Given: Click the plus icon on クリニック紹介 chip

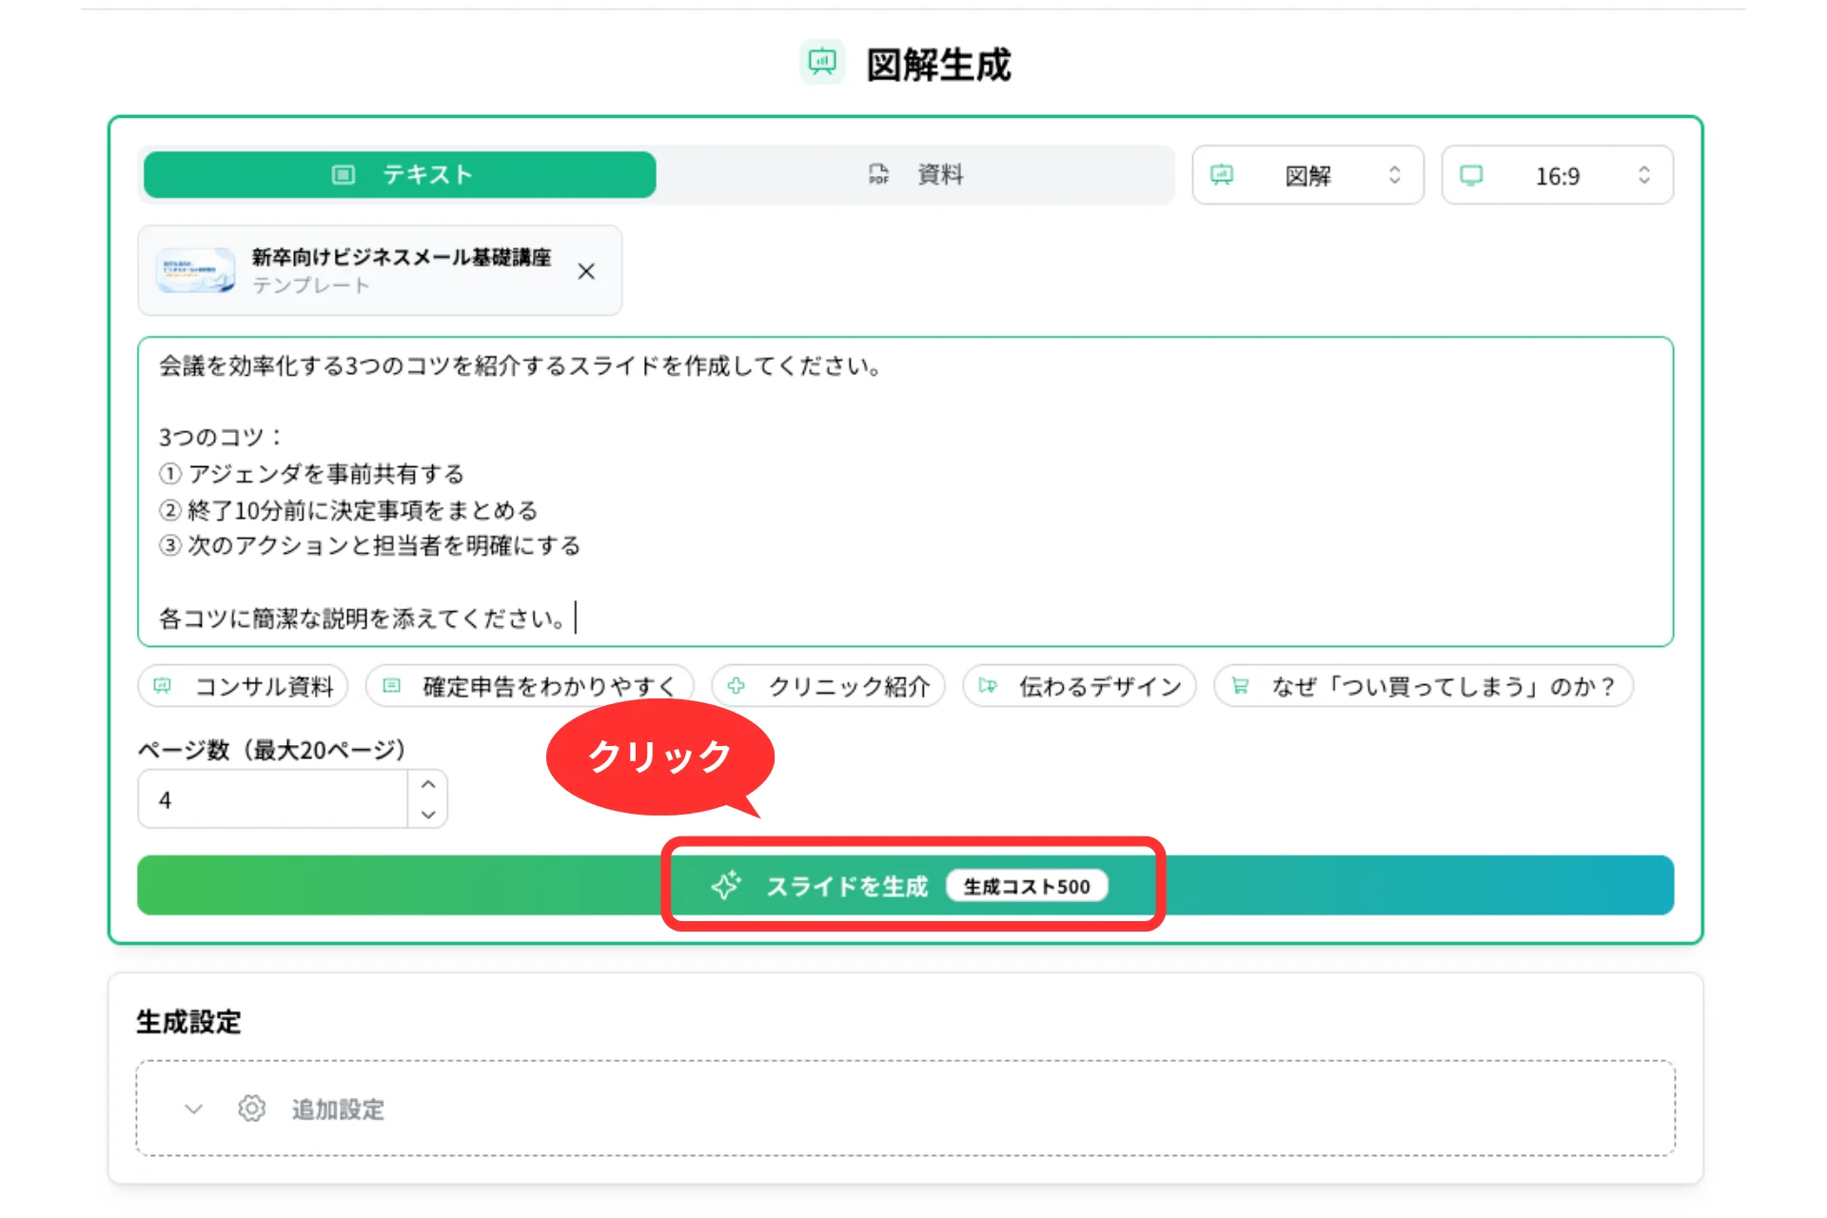Looking at the screenshot, I should [x=736, y=686].
